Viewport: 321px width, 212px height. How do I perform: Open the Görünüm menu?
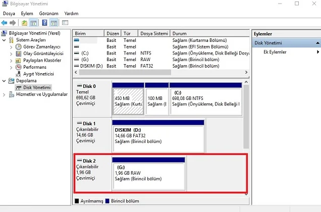click(x=49, y=14)
